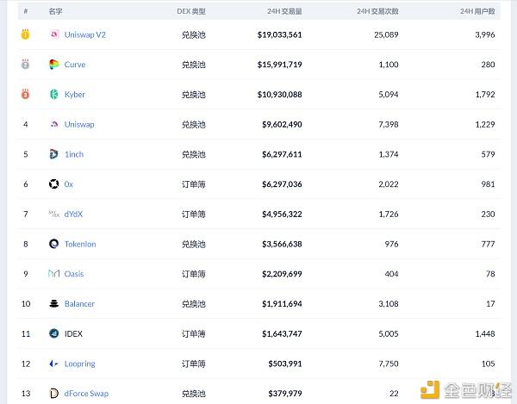
Task: Click the 0x circular logo icon
Action: click(x=54, y=184)
